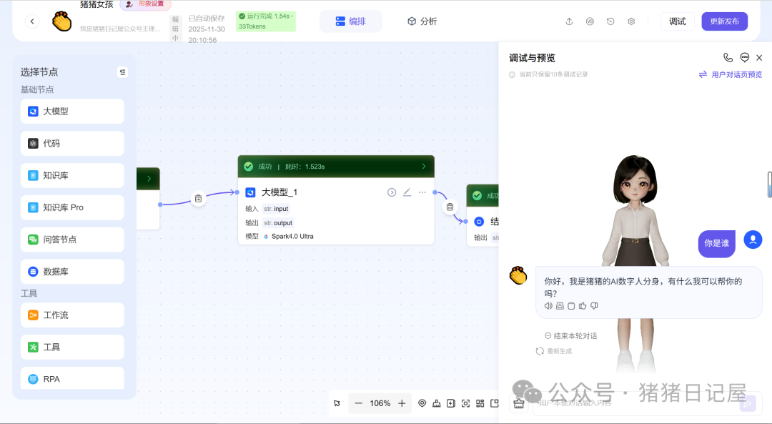
Task: Add a 代码 node from the sidebar
Action: 72,143
